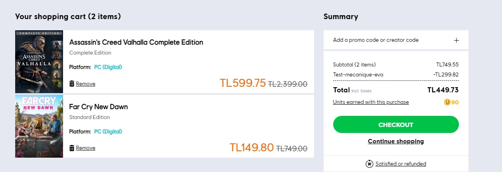Screen dimensions: 502x172
Task: Remove Far Cry New Dawn from cart
Action: click(85, 148)
